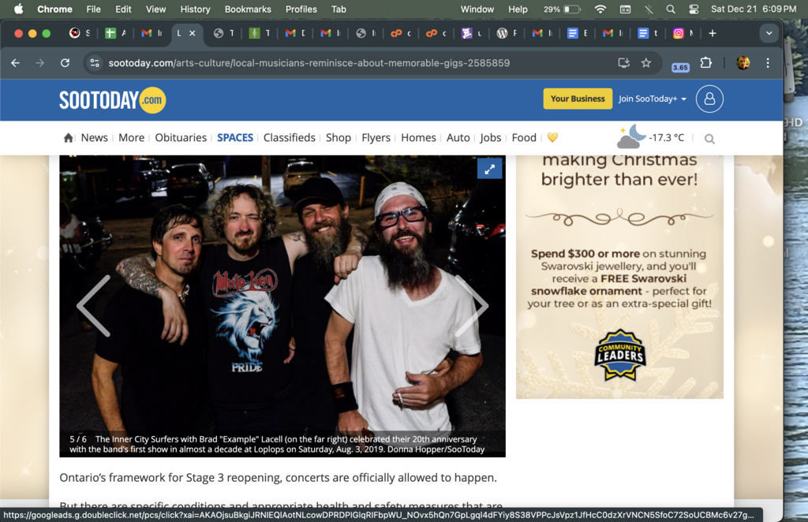Reload the page
This screenshot has height=522, width=808.
pos(65,63)
